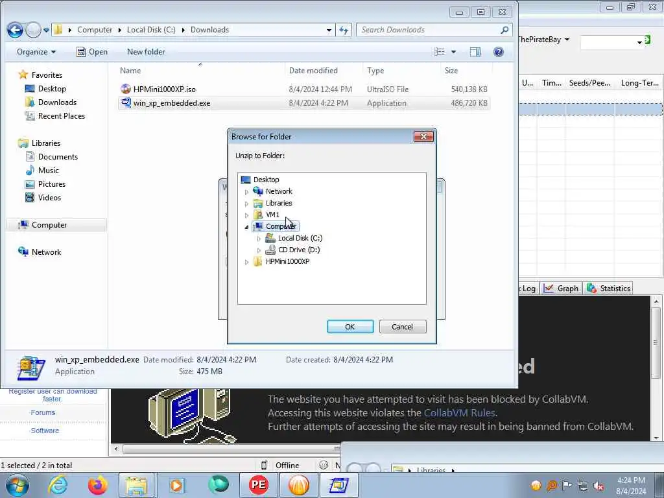This screenshot has height=498, width=664.
Task: Expand the VM1 node in folder tree
Action: tap(246, 215)
